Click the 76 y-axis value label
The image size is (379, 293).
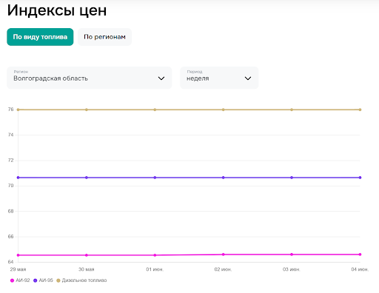[10, 110]
